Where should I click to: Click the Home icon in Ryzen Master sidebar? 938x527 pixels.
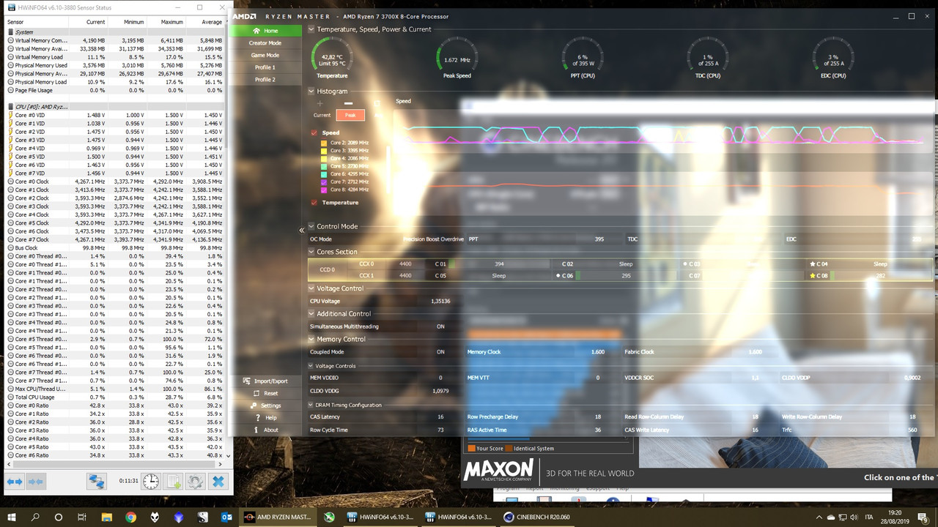[x=256, y=31]
